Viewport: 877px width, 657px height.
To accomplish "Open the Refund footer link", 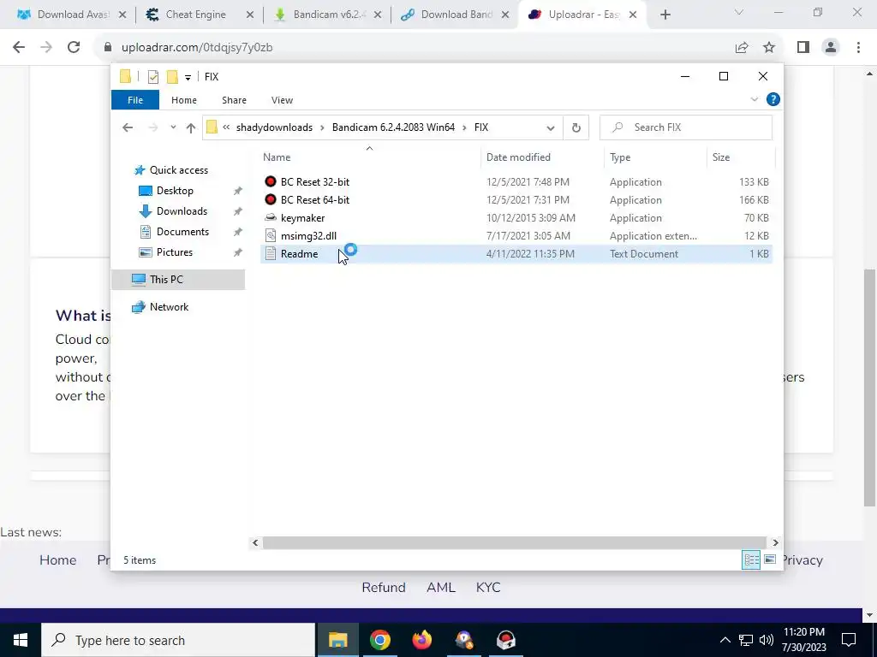I will click(x=384, y=587).
